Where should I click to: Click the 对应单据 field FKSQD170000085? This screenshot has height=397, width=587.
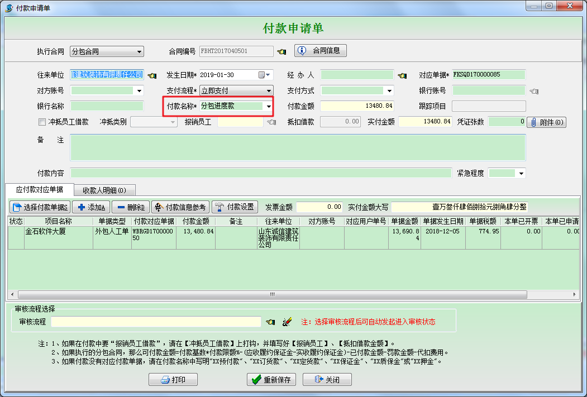[489, 75]
